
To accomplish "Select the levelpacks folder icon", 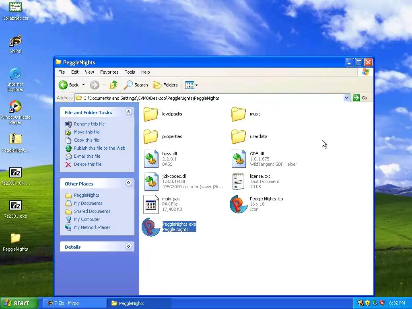I will 151,114.
